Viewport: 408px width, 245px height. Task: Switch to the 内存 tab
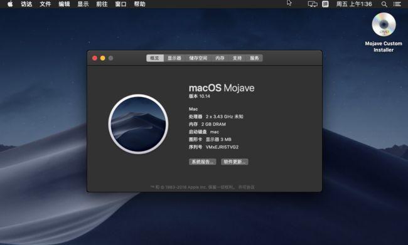point(220,58)
